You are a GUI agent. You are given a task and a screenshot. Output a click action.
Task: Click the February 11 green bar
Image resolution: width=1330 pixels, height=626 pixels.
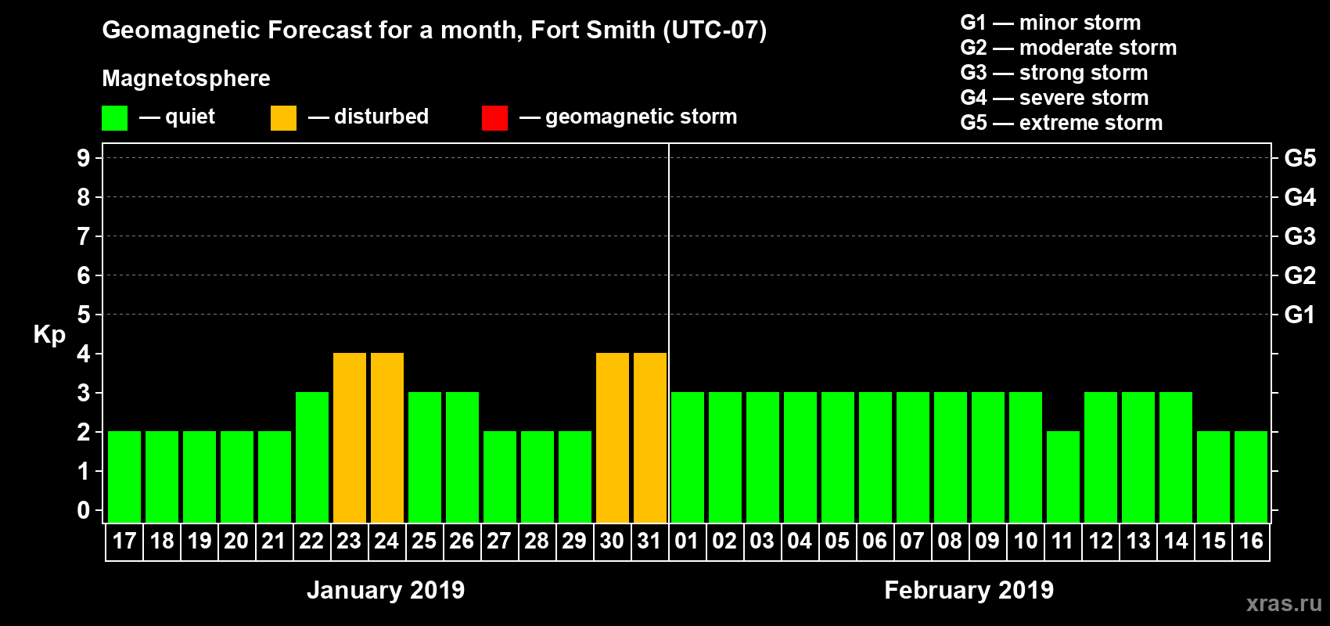tap(1063, 477)
